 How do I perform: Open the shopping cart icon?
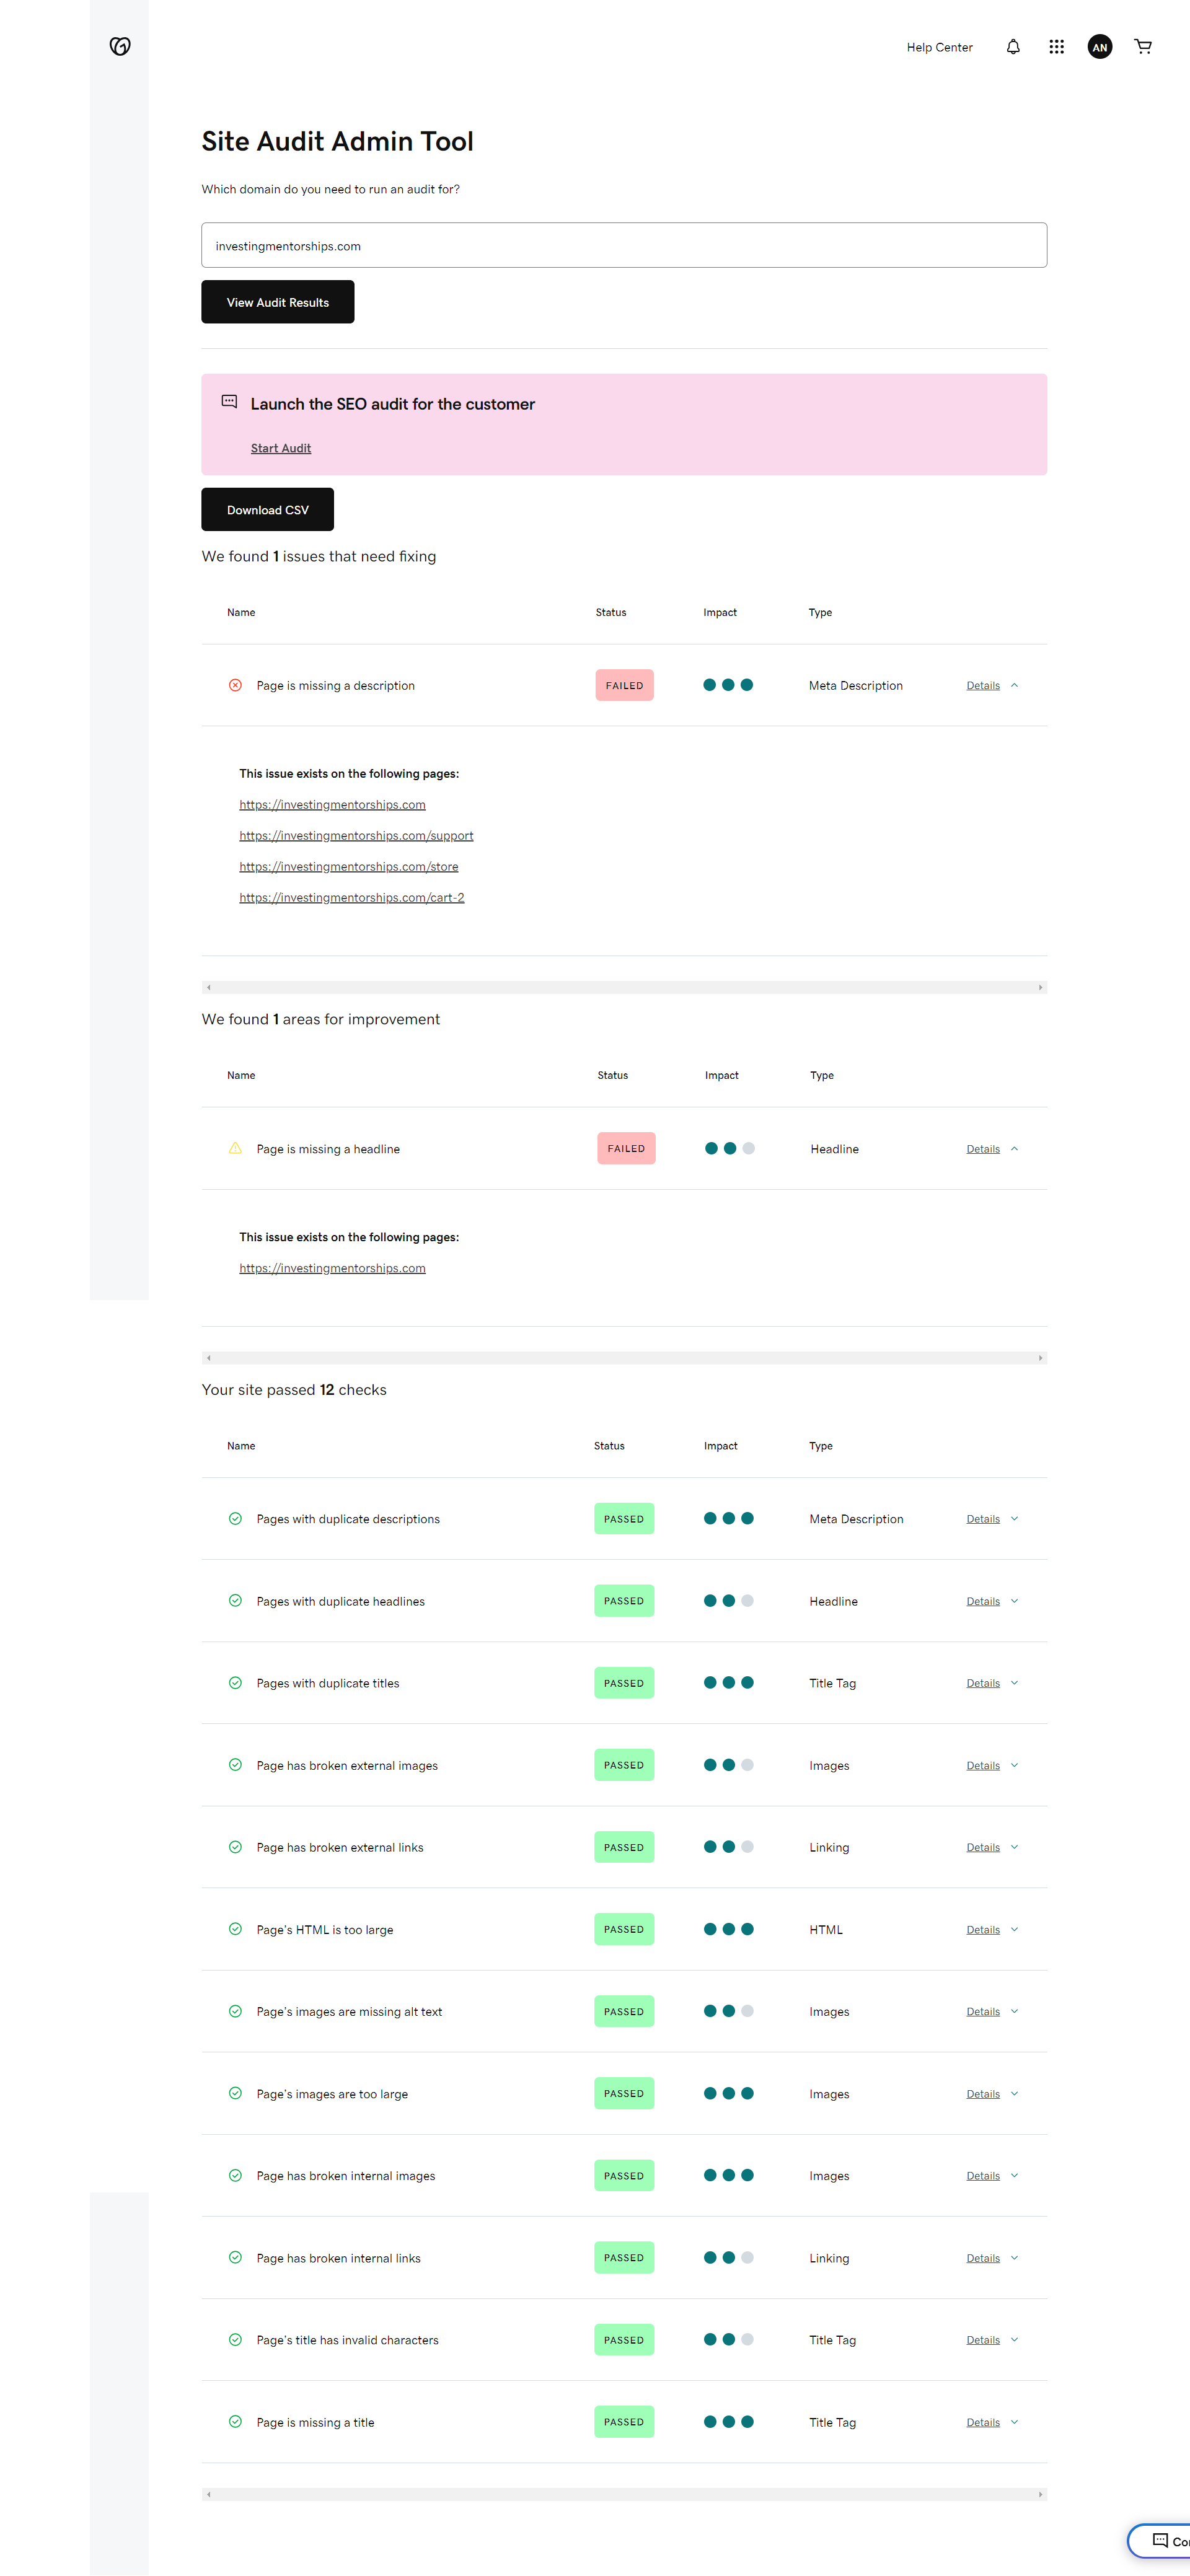(1143, 47)
